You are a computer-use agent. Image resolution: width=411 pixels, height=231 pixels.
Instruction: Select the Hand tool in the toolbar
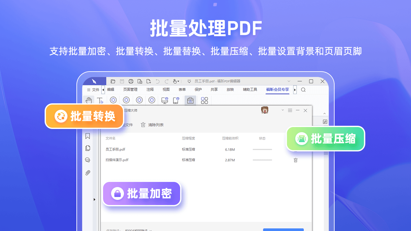(89, 100)
